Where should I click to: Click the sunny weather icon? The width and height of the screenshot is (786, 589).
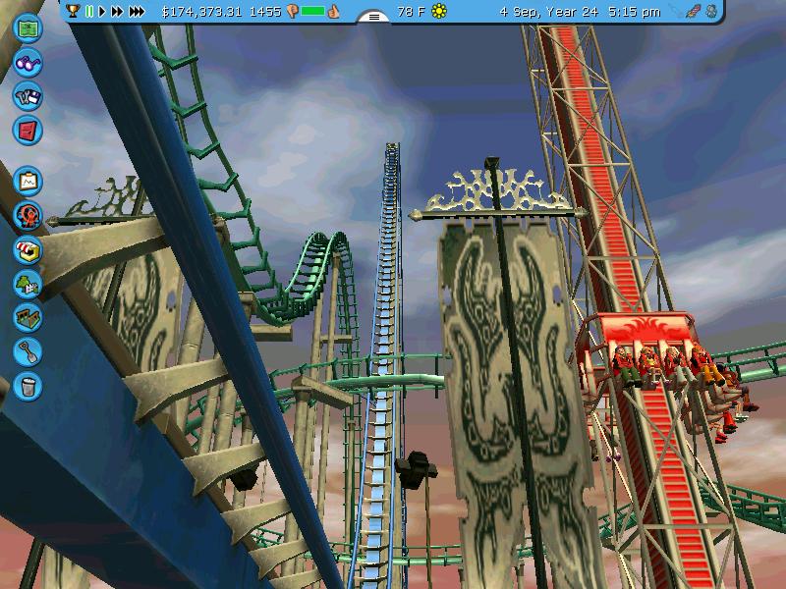438,11
